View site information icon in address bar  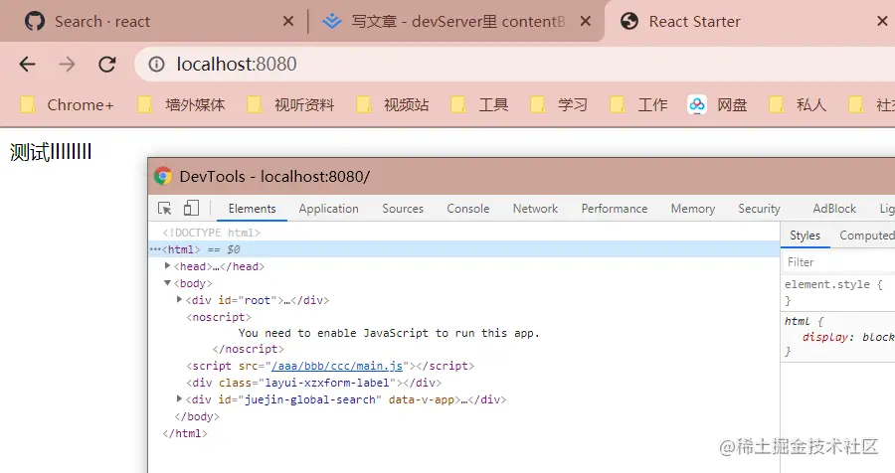point(156,65)
